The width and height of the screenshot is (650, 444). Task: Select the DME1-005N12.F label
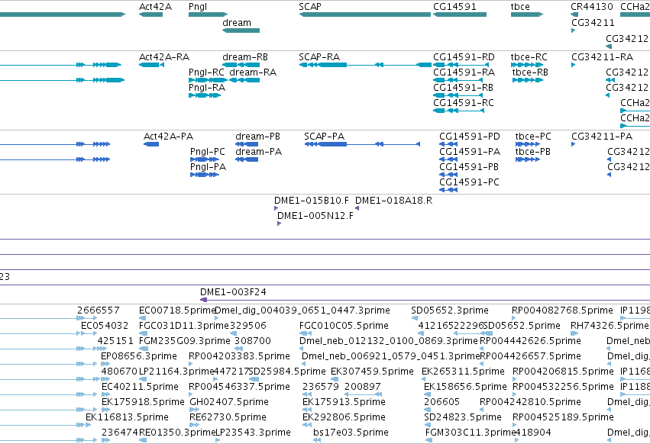click(x=315, y=216)
